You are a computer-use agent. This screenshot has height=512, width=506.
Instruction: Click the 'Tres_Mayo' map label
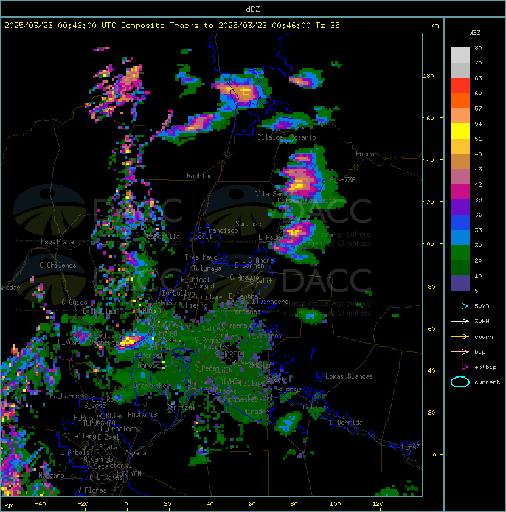click(x=201, y=257)
